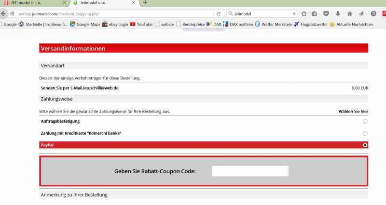The width and height of the screenshot is (386, 205).
Task: Open the bookmarks list icon
Action: 315,14
